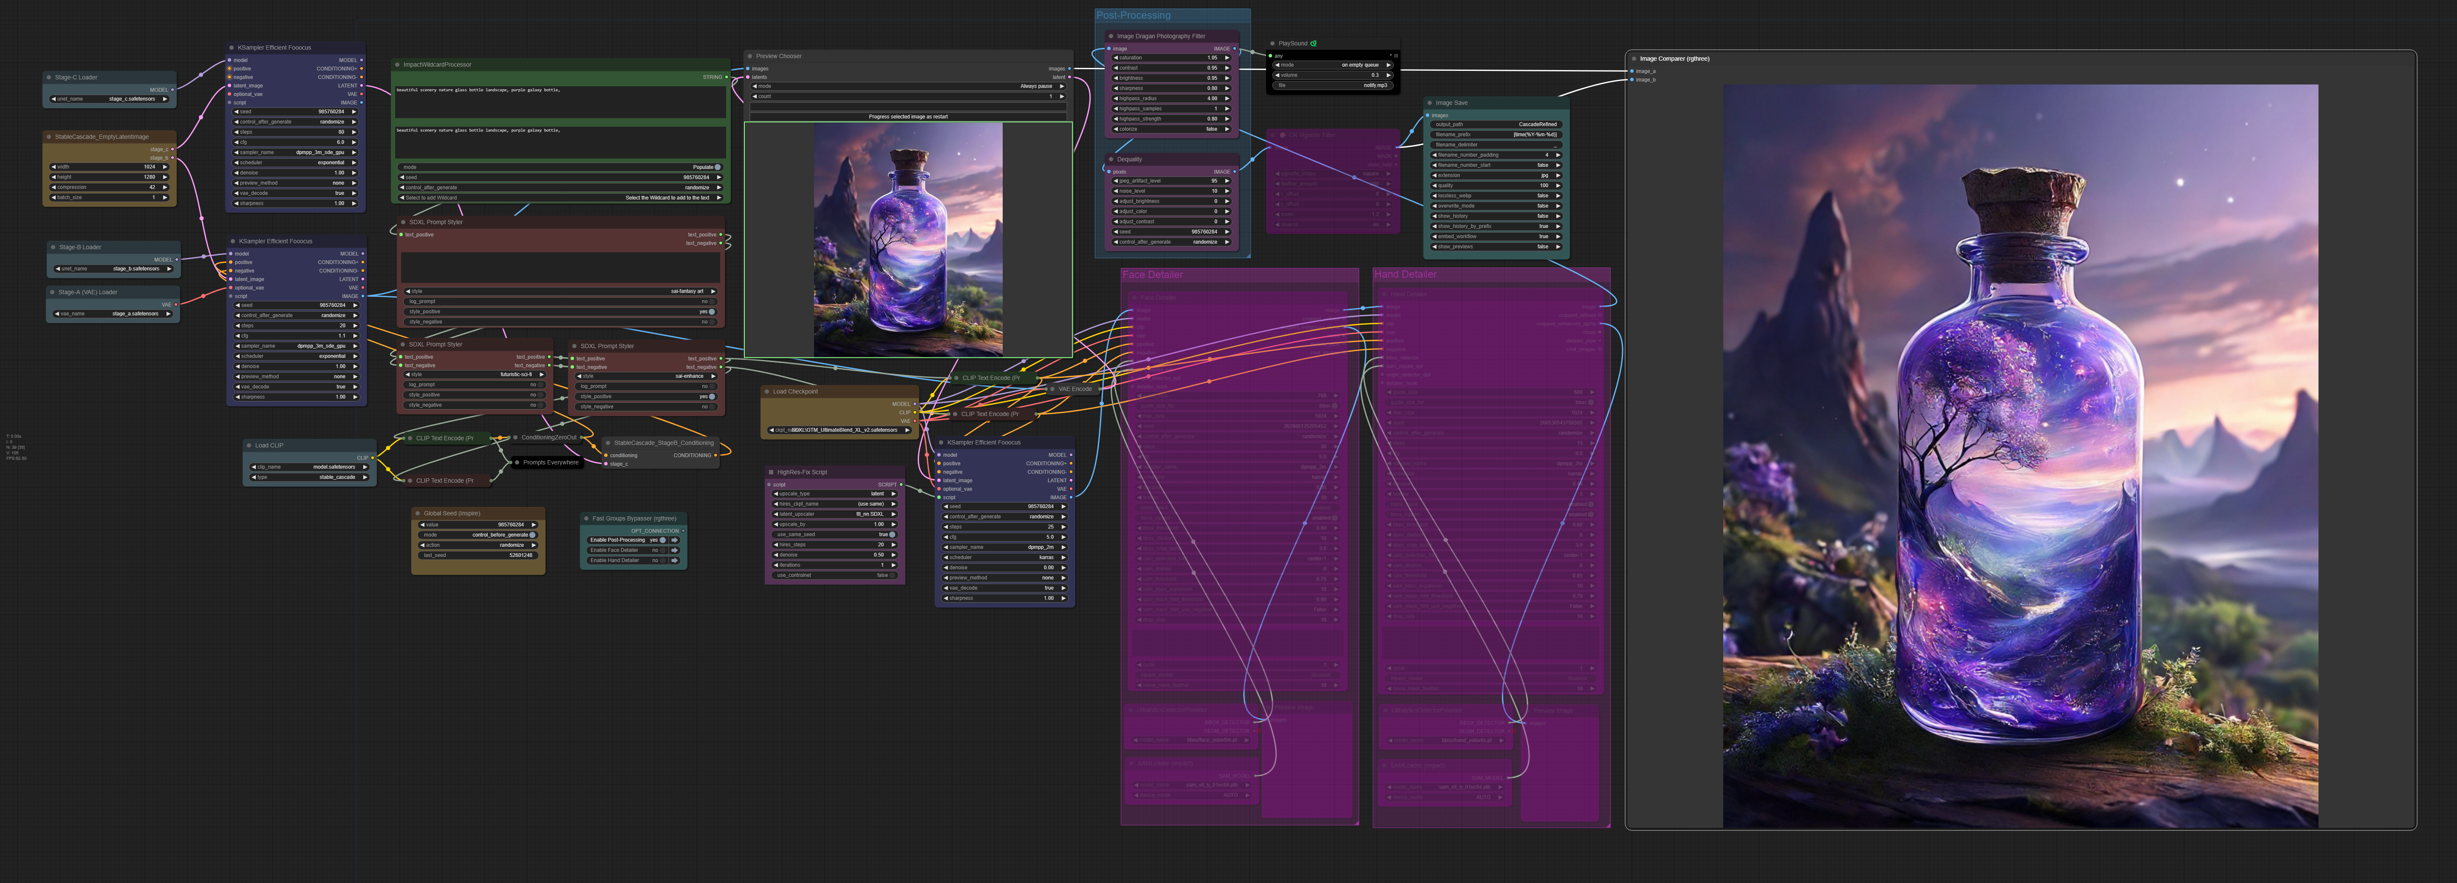Collapse the Dequality node using its title dot
2457x883 pixels.
click(x=1110, y=159)
